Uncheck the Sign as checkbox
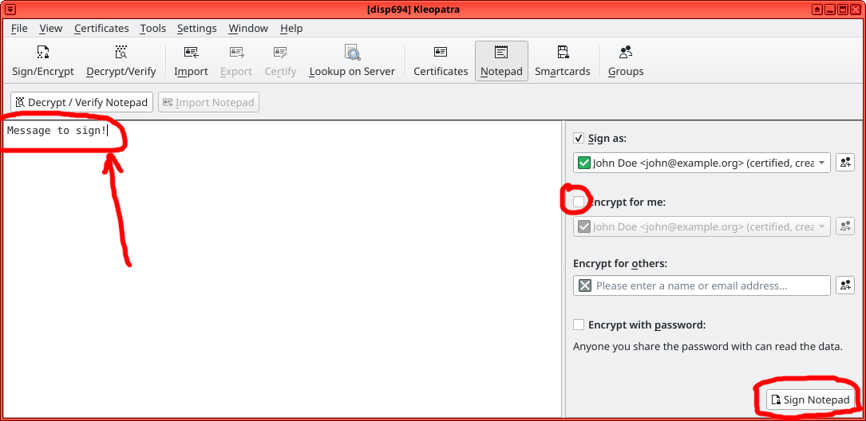Screen dimensions: 866x421 click(579, 138)
